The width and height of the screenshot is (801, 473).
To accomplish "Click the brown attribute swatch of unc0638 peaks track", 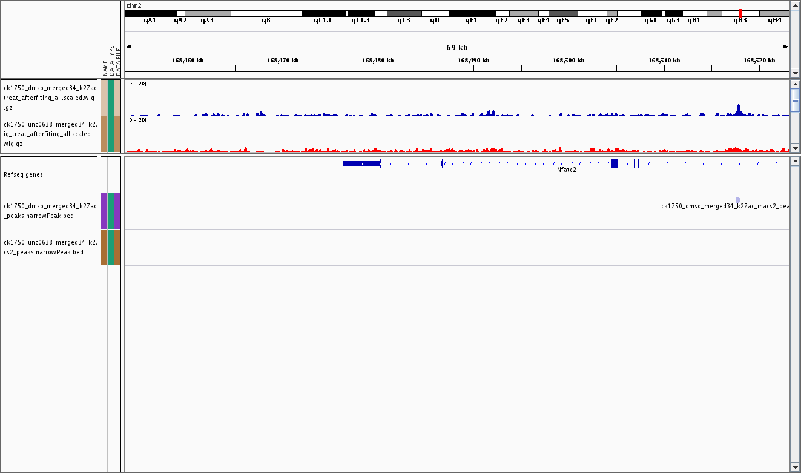I will click(x=104, y=247).
